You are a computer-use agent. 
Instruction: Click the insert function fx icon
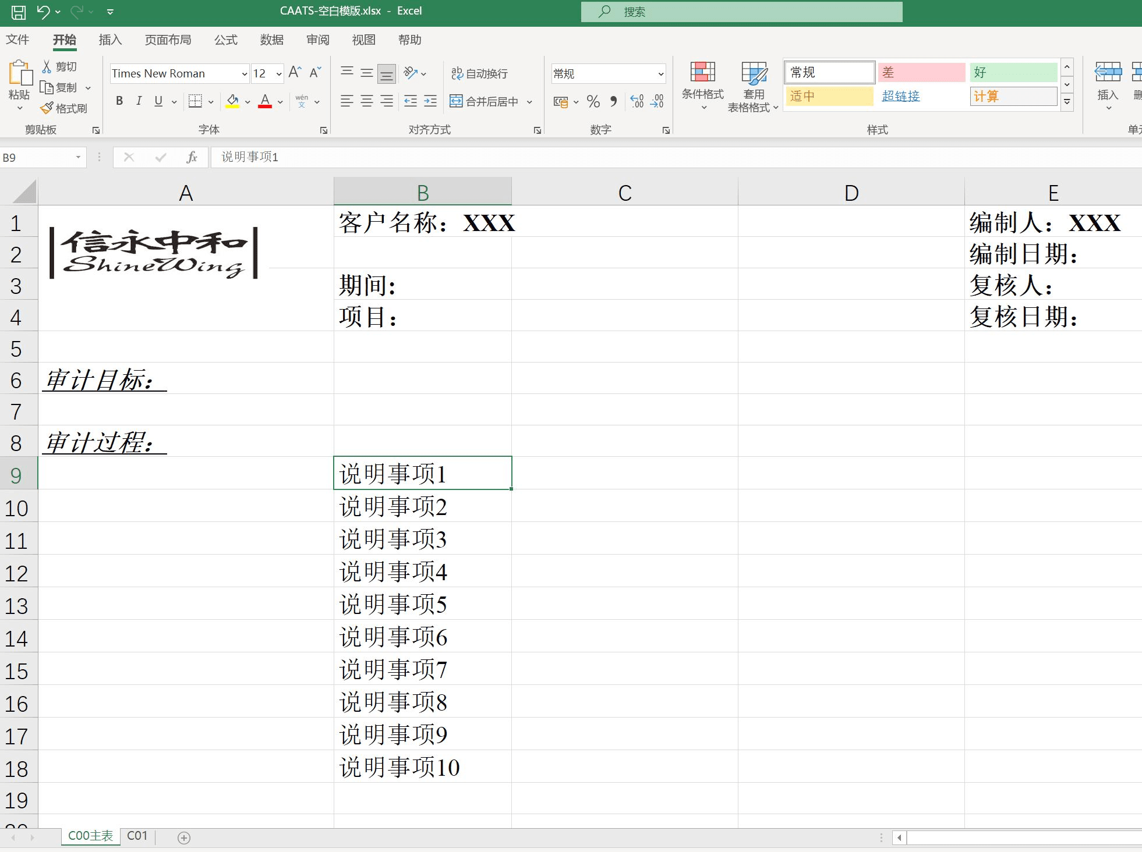tap(192, 157)
